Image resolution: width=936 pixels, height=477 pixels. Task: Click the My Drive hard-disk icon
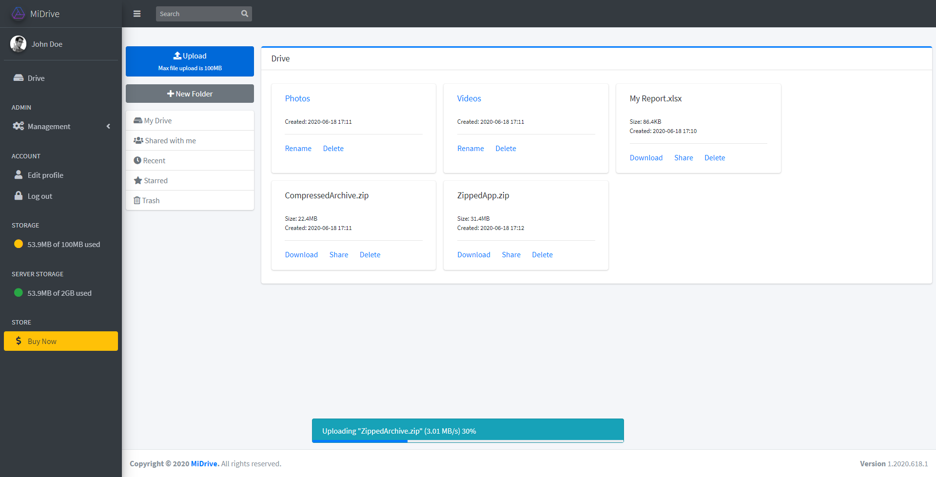click(138, 120)
